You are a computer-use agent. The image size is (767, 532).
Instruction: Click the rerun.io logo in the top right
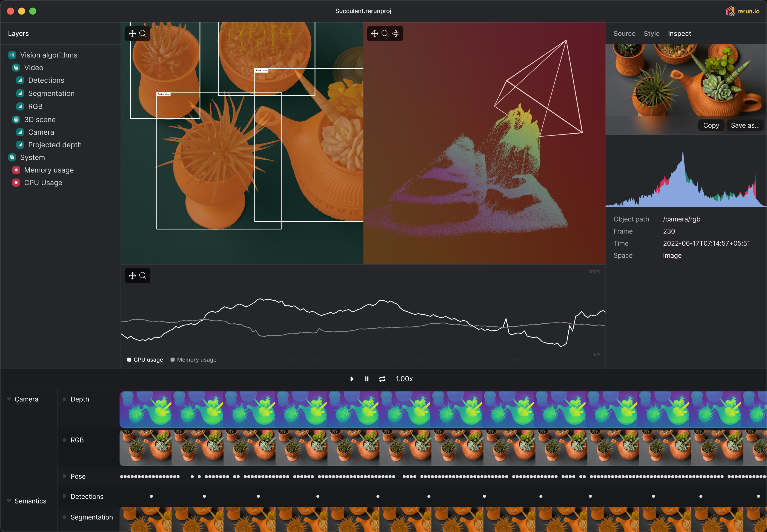742,11
